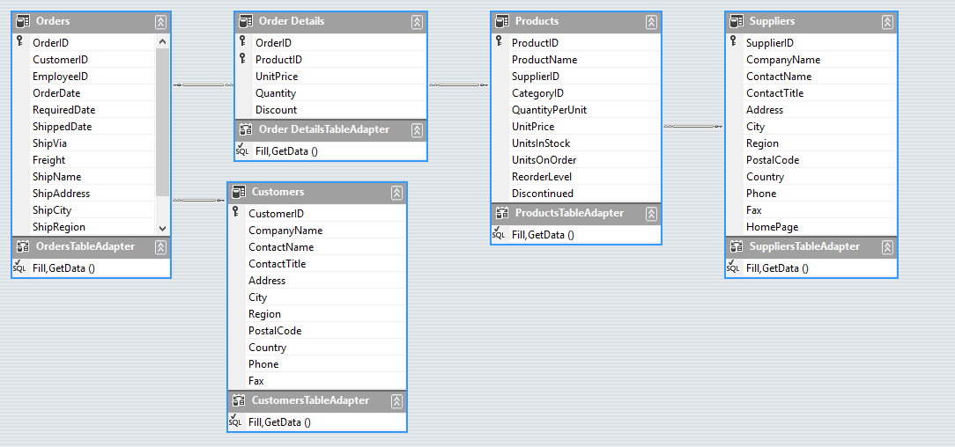The width and height of the screenshot is (955, 447).
Task: Select the Orders table title bar
Action: click(x=92, y=22)
